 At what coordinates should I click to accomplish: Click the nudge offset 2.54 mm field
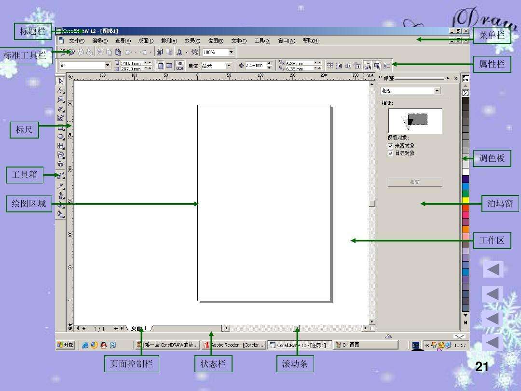click(256, 66)
